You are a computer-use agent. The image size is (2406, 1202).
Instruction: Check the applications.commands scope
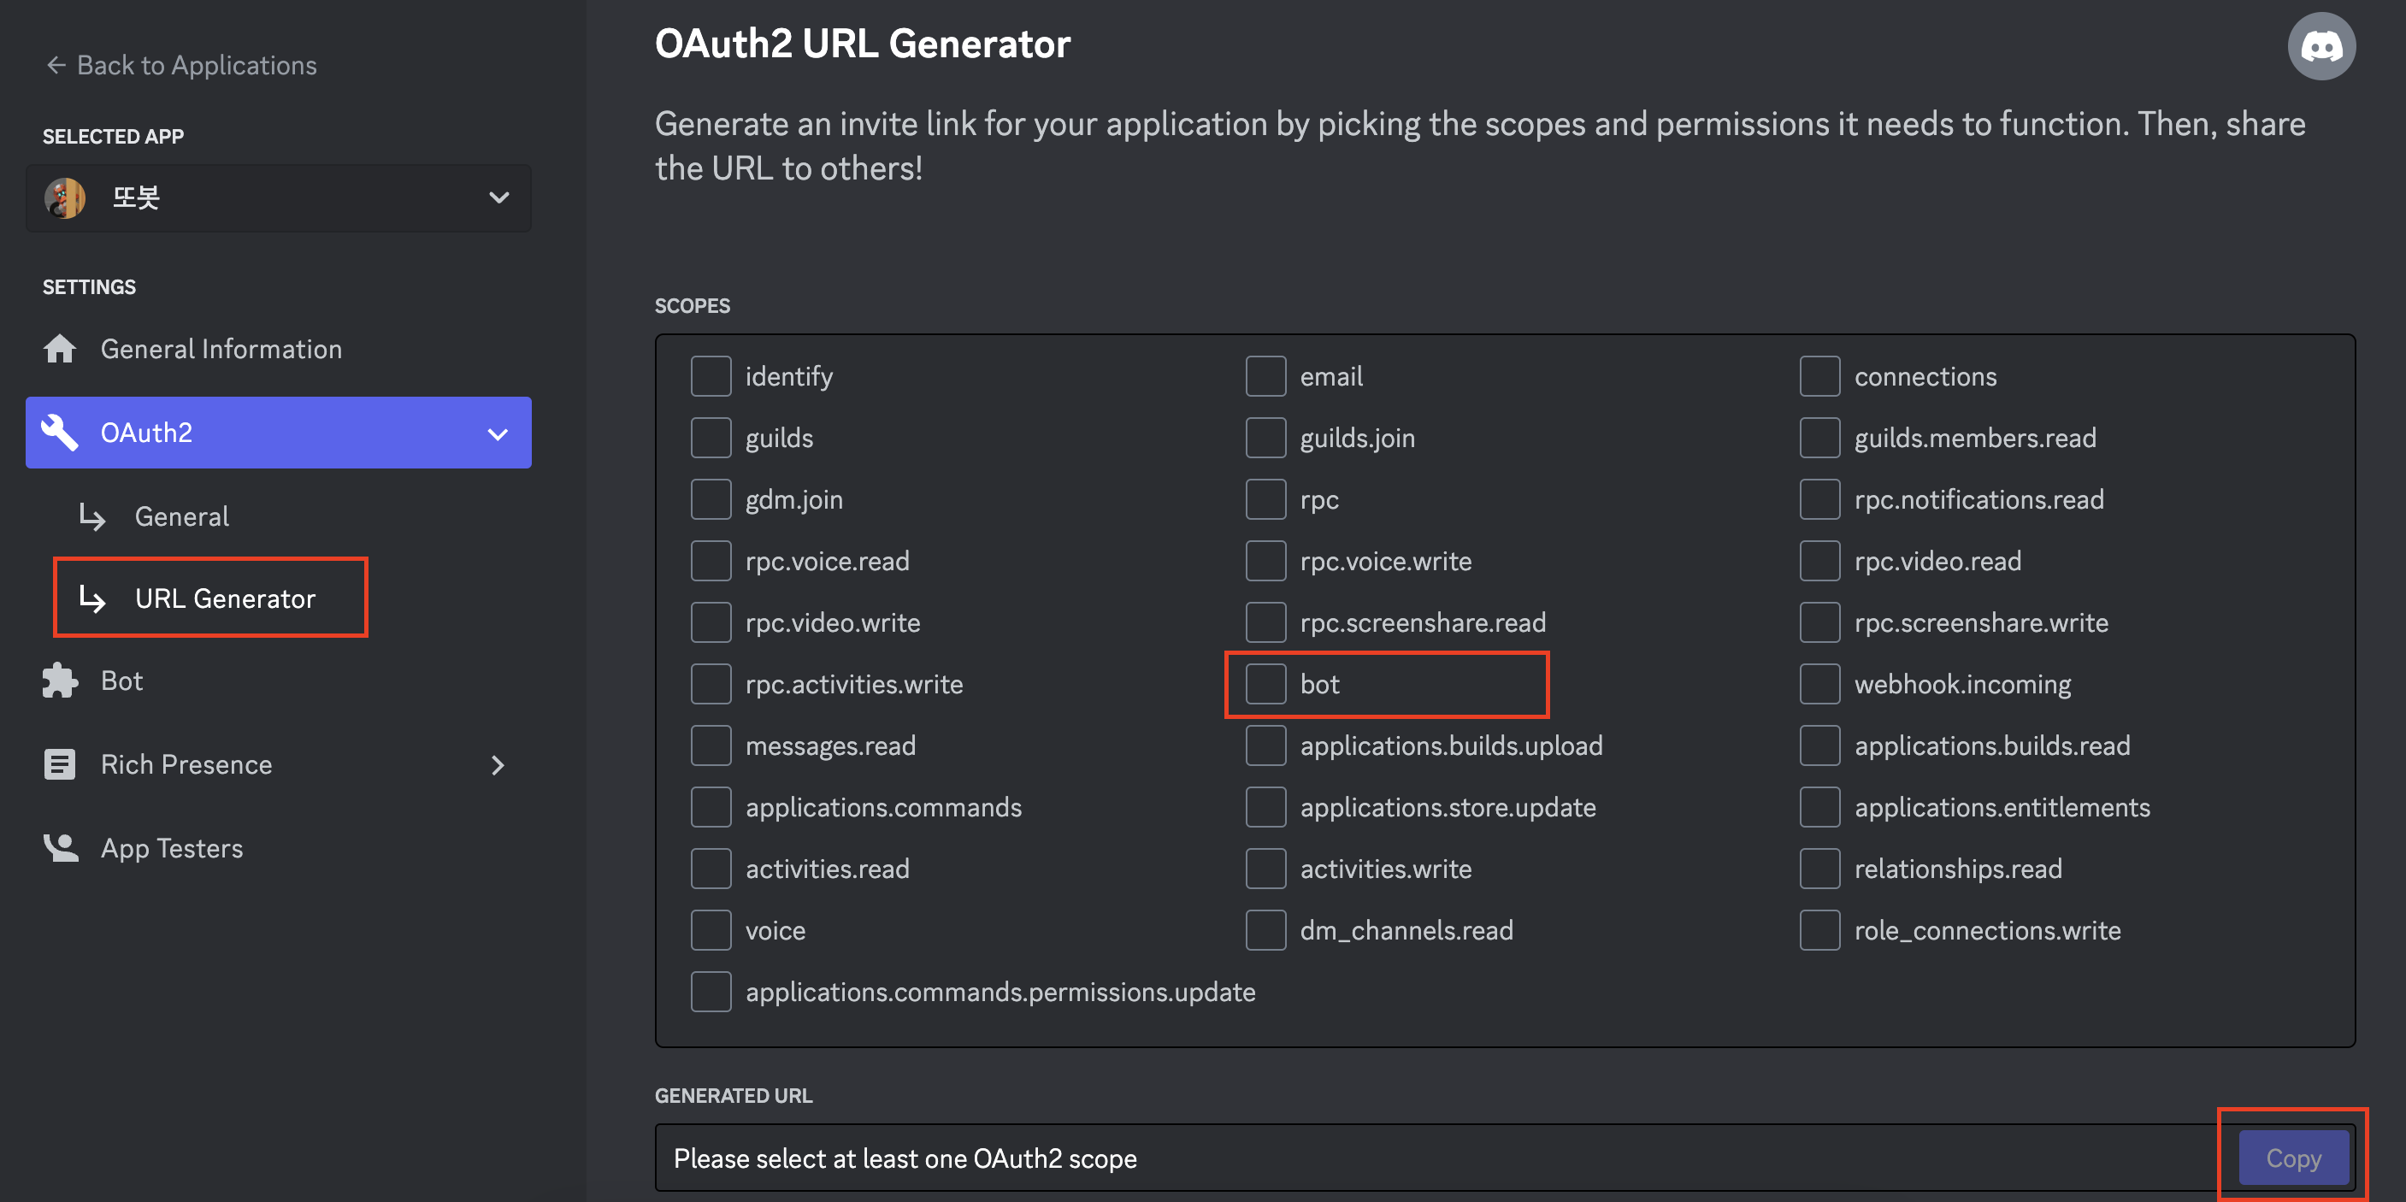pyautogui.click(x=711, y=808)
